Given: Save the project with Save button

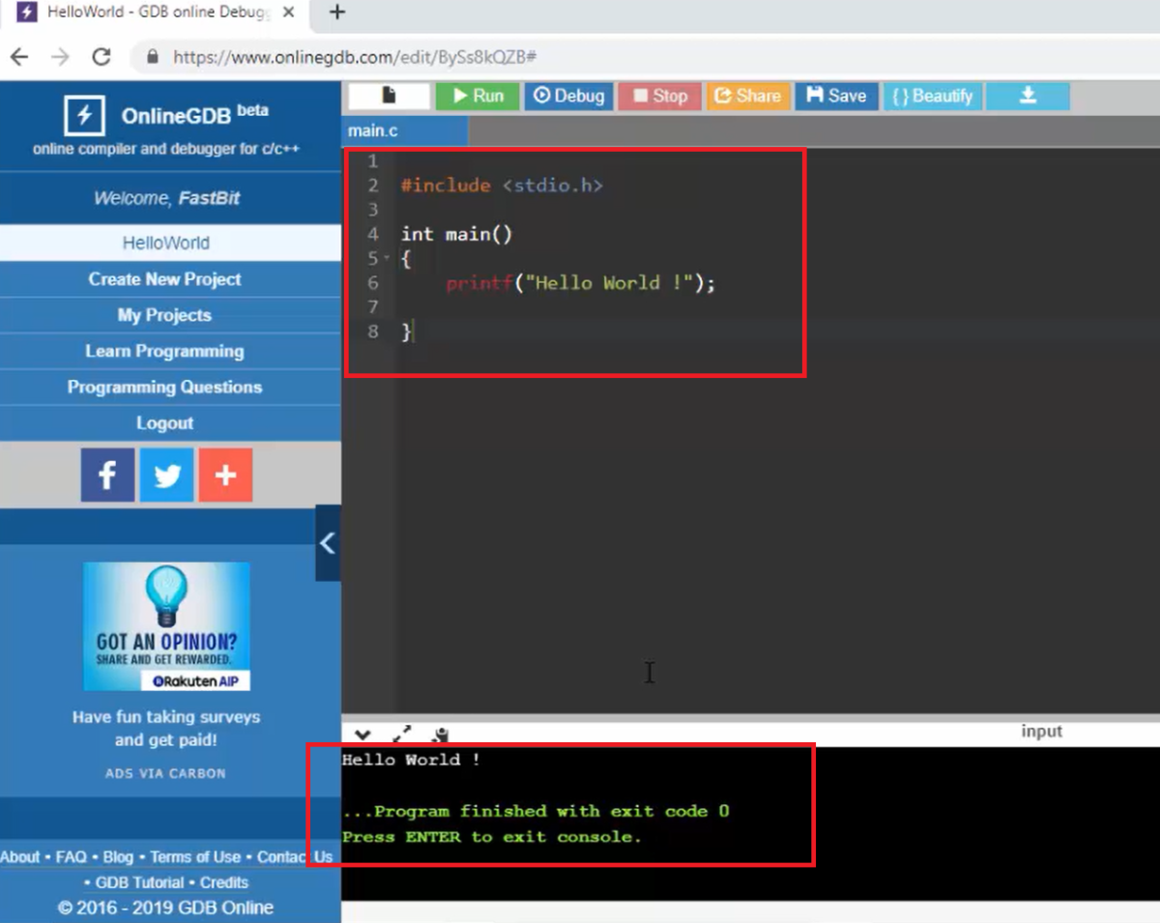Looking at the screenshot, I should [836, 96].
